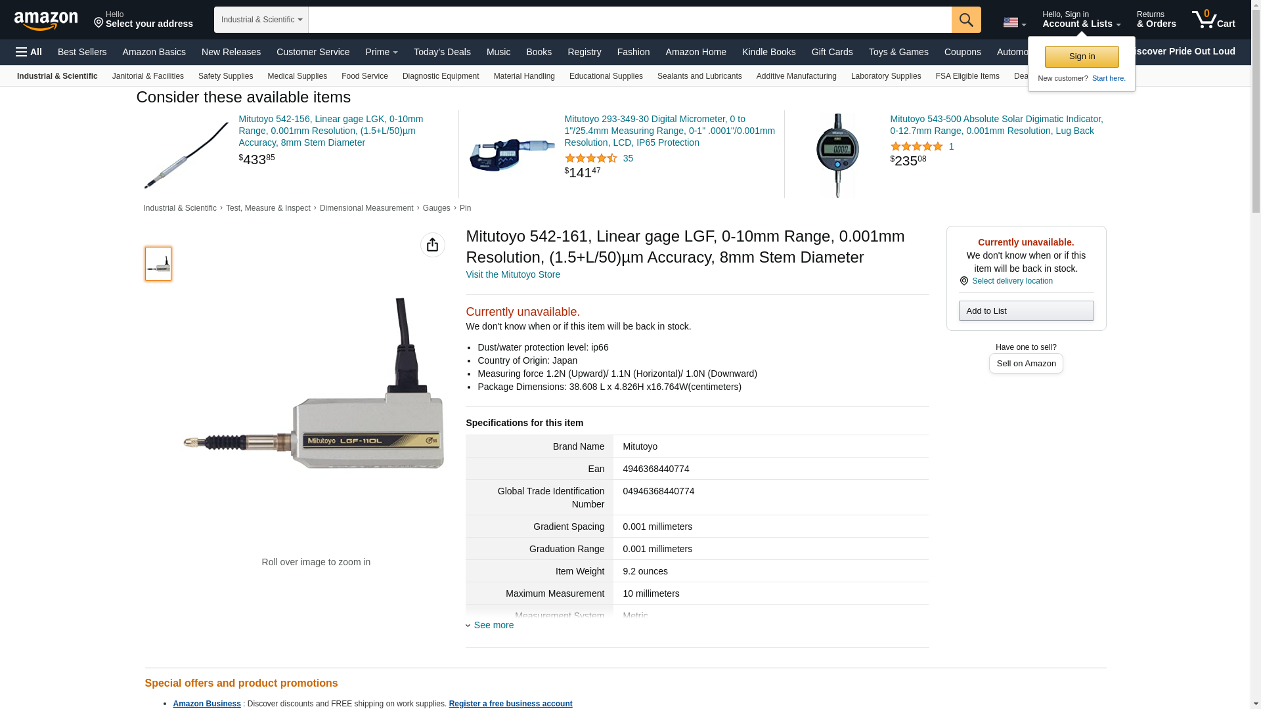Click the 4.5 star rating of micrometer
1261x709 pixels.
pyautogui.click(x=590, y=158)
